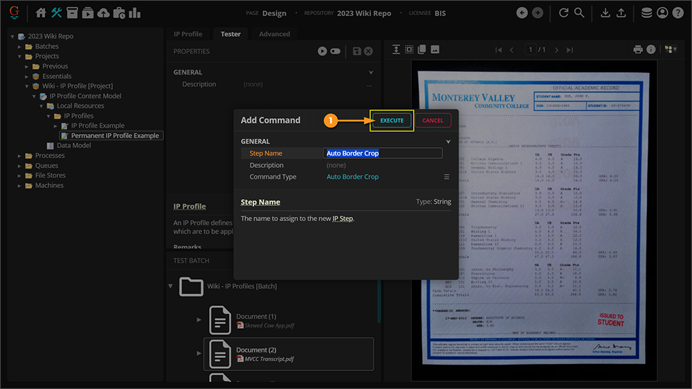Screen dimensions: 692x389
Task: Switch to the IP Profile tab
Action: tap(188, 34)
